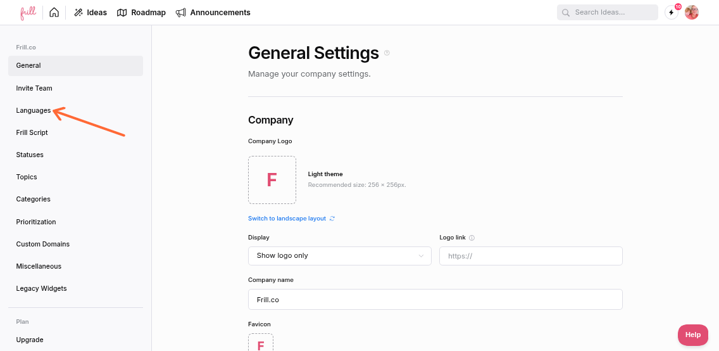
Task: Click the Roadmap map icon
Action: point(122,13)
